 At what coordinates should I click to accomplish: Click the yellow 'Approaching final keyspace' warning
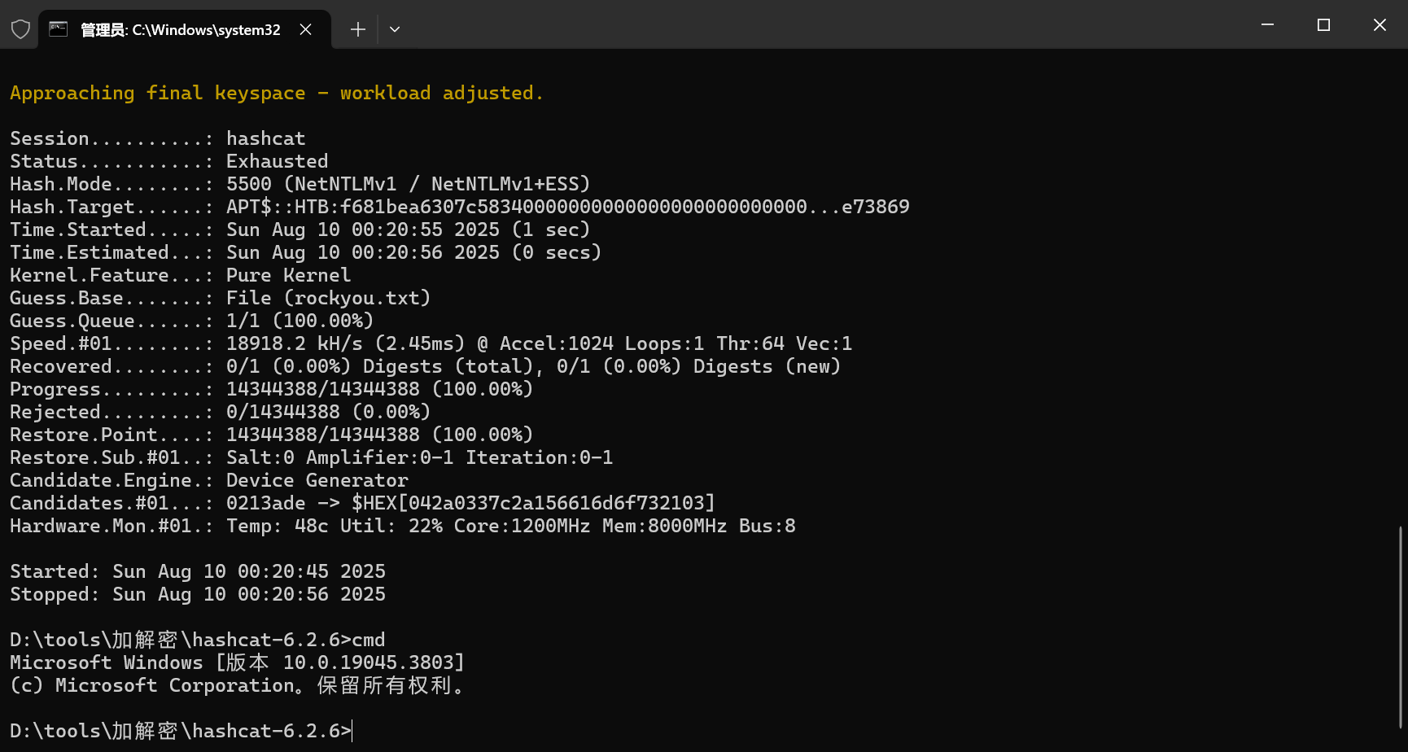tap(276, 93)
